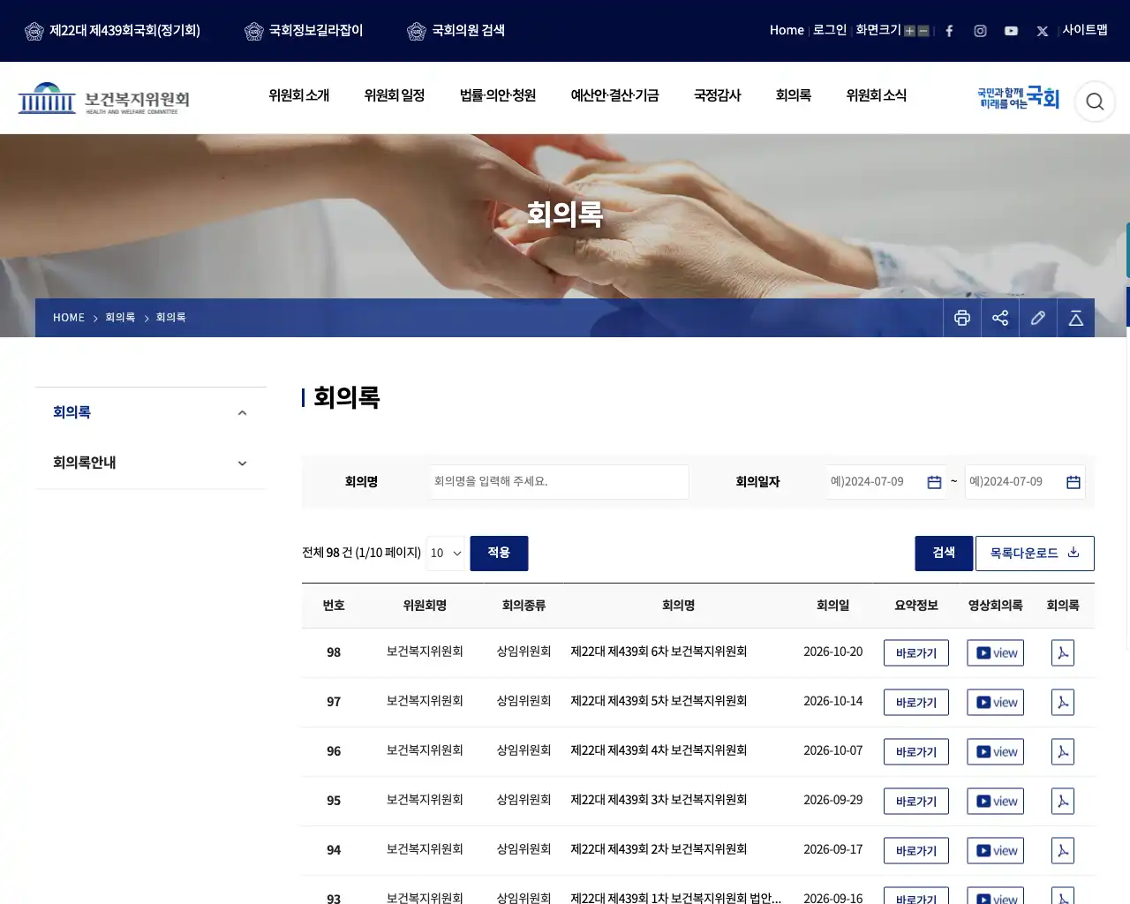Click the share page icon
Screen dimensions: 1130x904
1000,318
